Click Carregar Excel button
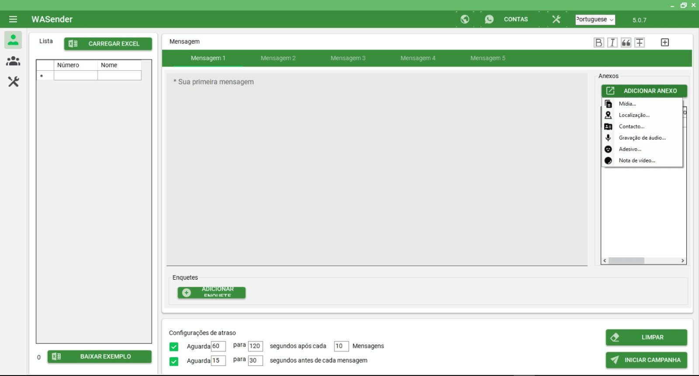 pos(108,44)
